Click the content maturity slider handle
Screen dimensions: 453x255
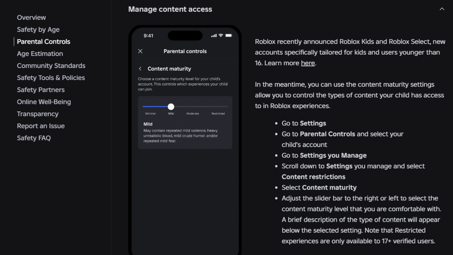click(x=171, y=107)
